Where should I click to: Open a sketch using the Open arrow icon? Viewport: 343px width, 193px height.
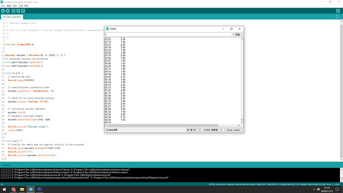(18, 11)
